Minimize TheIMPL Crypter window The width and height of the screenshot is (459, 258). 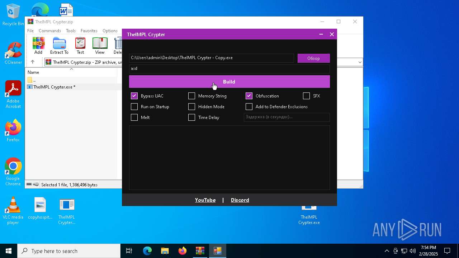point(321,34)
